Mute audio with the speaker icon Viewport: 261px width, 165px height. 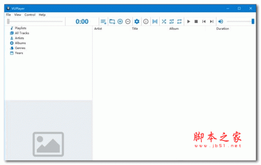(x=221, y=22)
